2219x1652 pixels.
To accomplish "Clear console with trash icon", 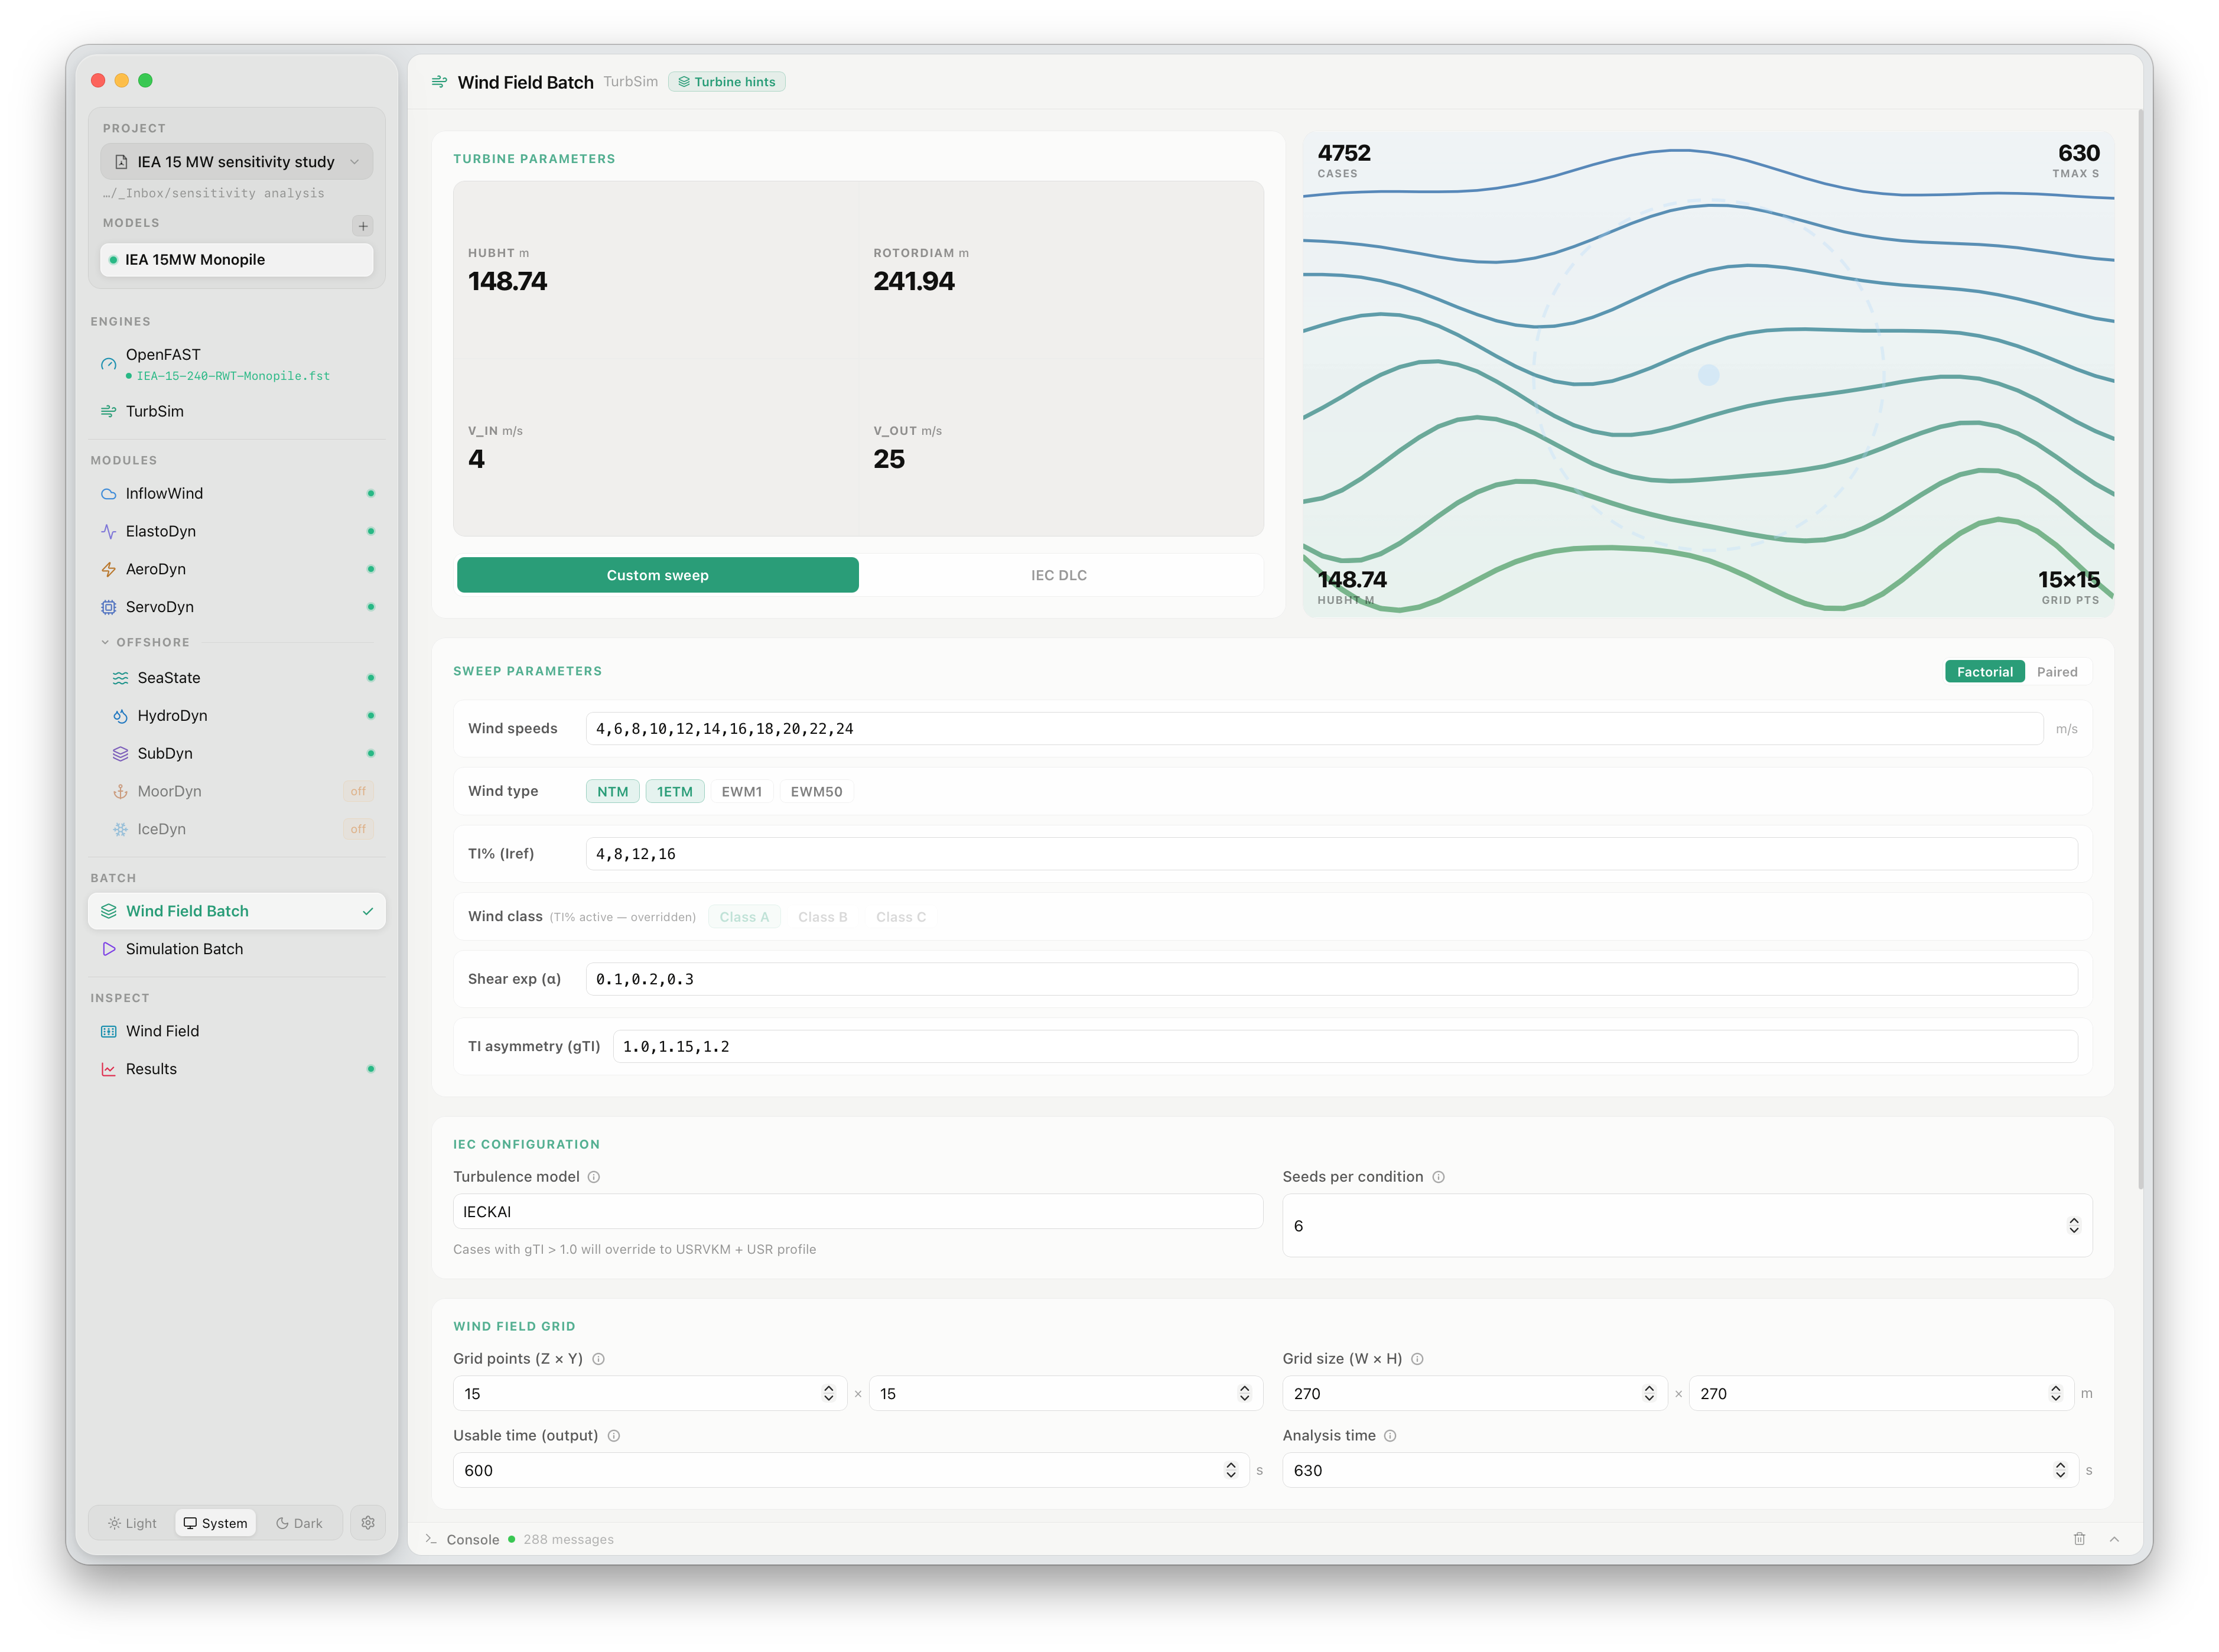I will [x=2079, y=1538].
